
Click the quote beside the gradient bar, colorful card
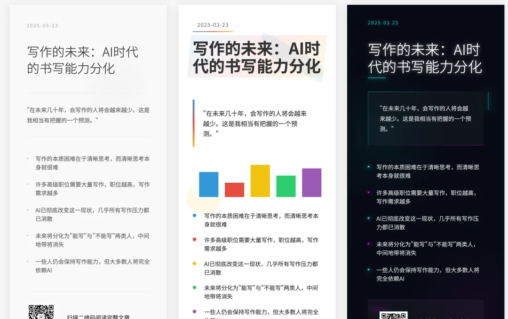tap(255, 124)
